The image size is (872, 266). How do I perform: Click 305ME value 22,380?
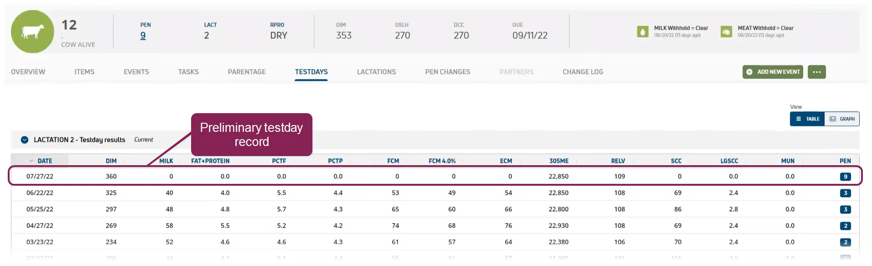click(559, 242)
